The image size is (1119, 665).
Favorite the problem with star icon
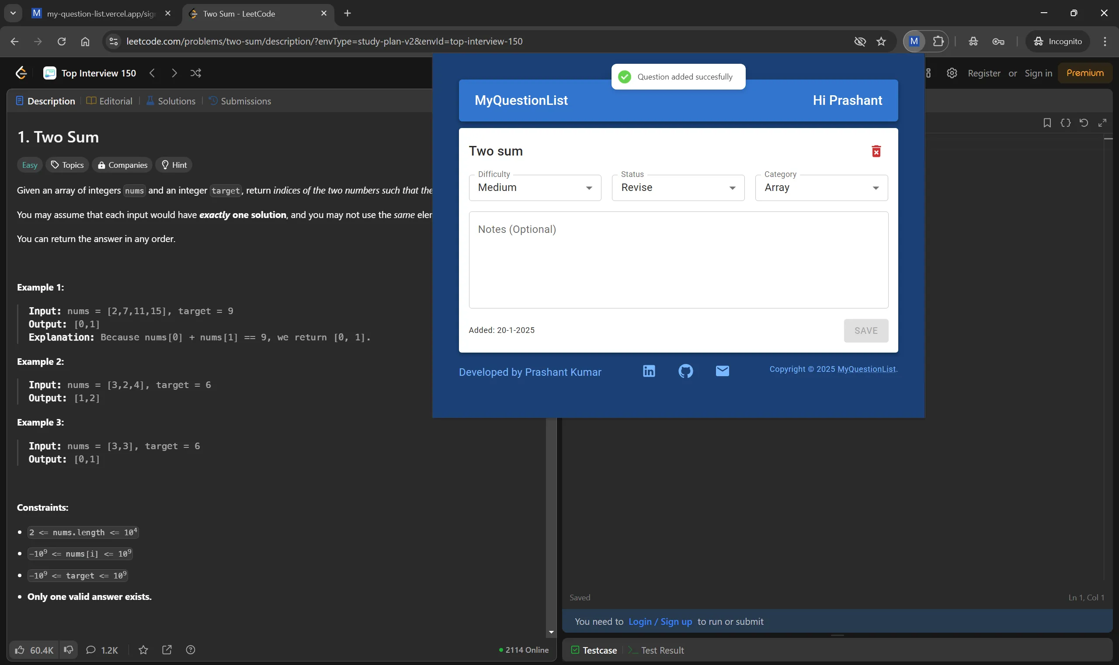pyautogui.click(x=143, y=650)
